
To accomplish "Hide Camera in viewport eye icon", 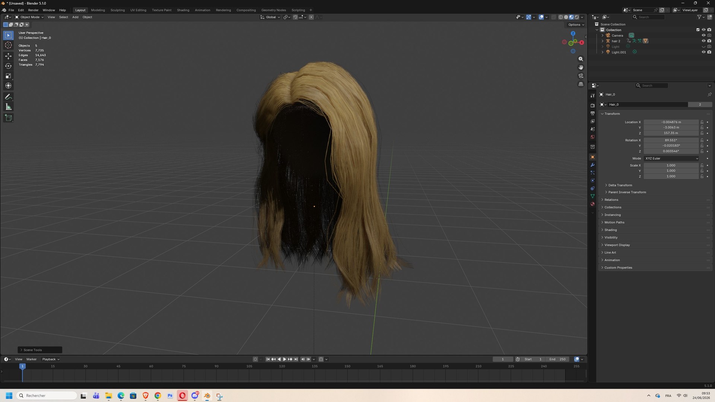I will click(x=703, y=35).
